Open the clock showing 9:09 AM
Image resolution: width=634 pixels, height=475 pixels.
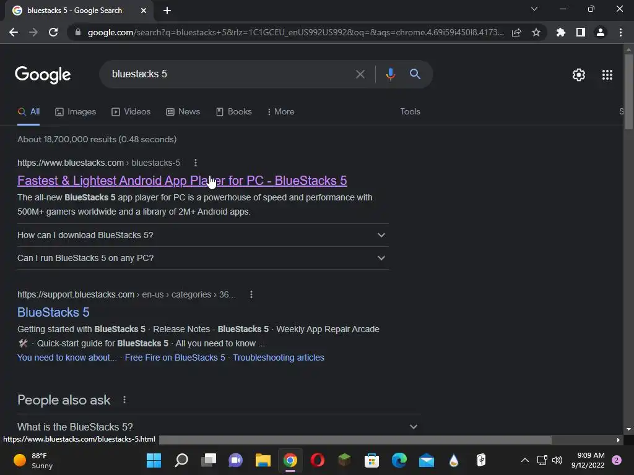click(x=588, y=460)
